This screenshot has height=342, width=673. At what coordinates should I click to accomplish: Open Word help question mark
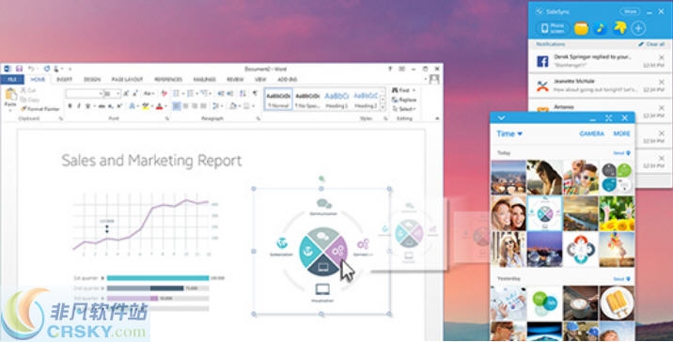point(390,69)
